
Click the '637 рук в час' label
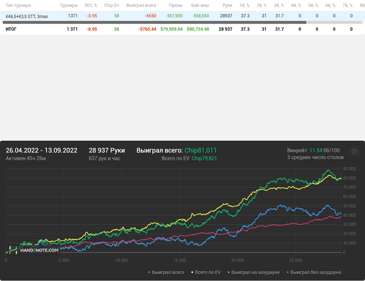(x=104, y=158)
